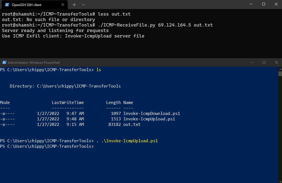Click the Invoke-IcmpUpload.ps1 file name in listing
The width and height of the screenshot is (282, 183).
[x=149, y=119]
